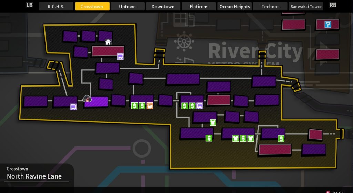Switch to the Technos tab
This screenshot has width=353, height=193.
(270, 7)
